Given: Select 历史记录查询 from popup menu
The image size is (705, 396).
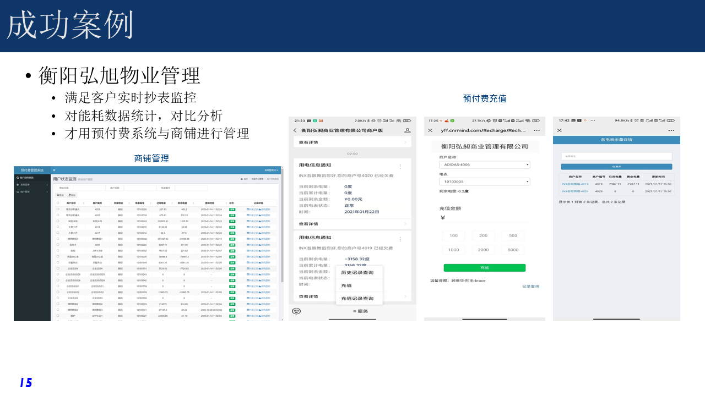Looking at the screenshot, I should pyautogui.click(x=357, y=273).
